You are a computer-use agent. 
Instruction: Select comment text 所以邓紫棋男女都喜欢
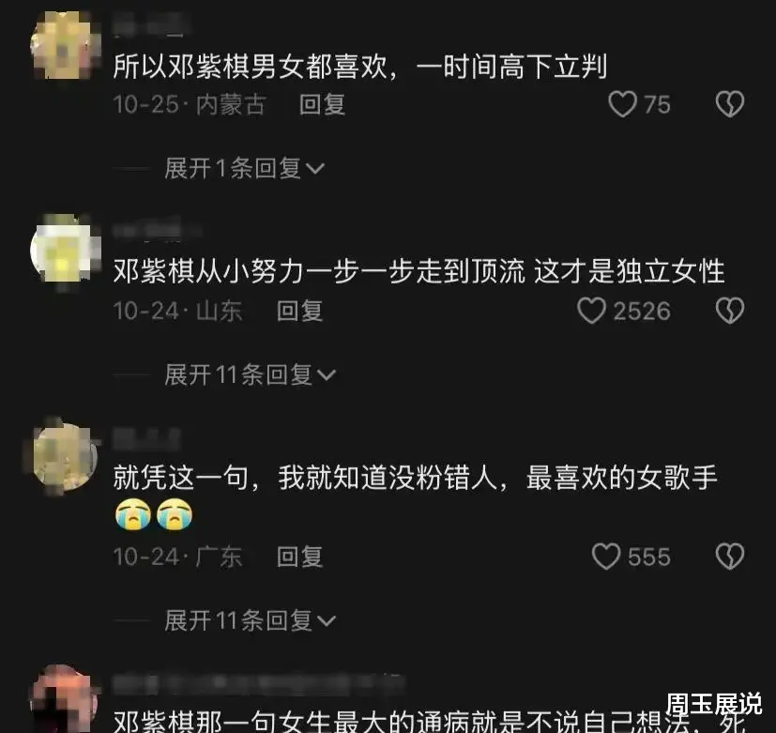251,67
